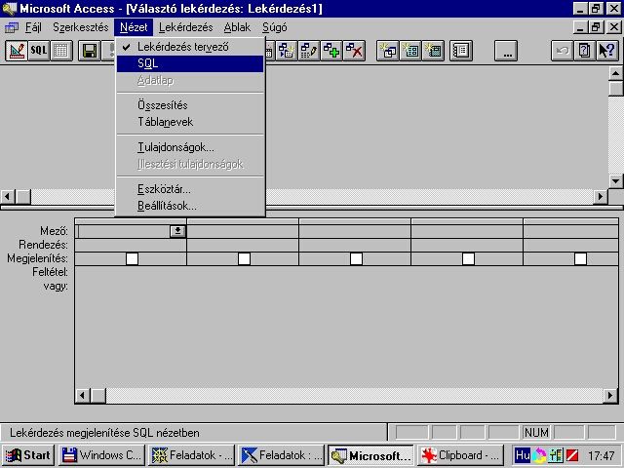The height and width of the screenshot is (468, 624).
Task: Toggle Táblanevek in the Nézet menu
Action: [190, 122]
